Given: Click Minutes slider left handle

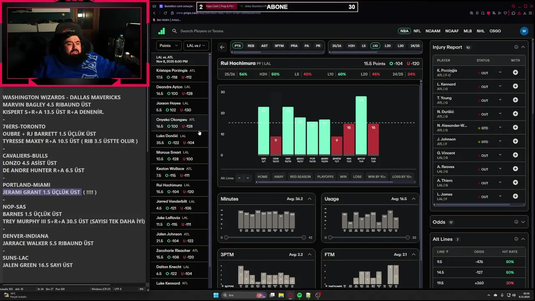Looking at the screenshot, I should pyautogui.click(x=226, y=237).
